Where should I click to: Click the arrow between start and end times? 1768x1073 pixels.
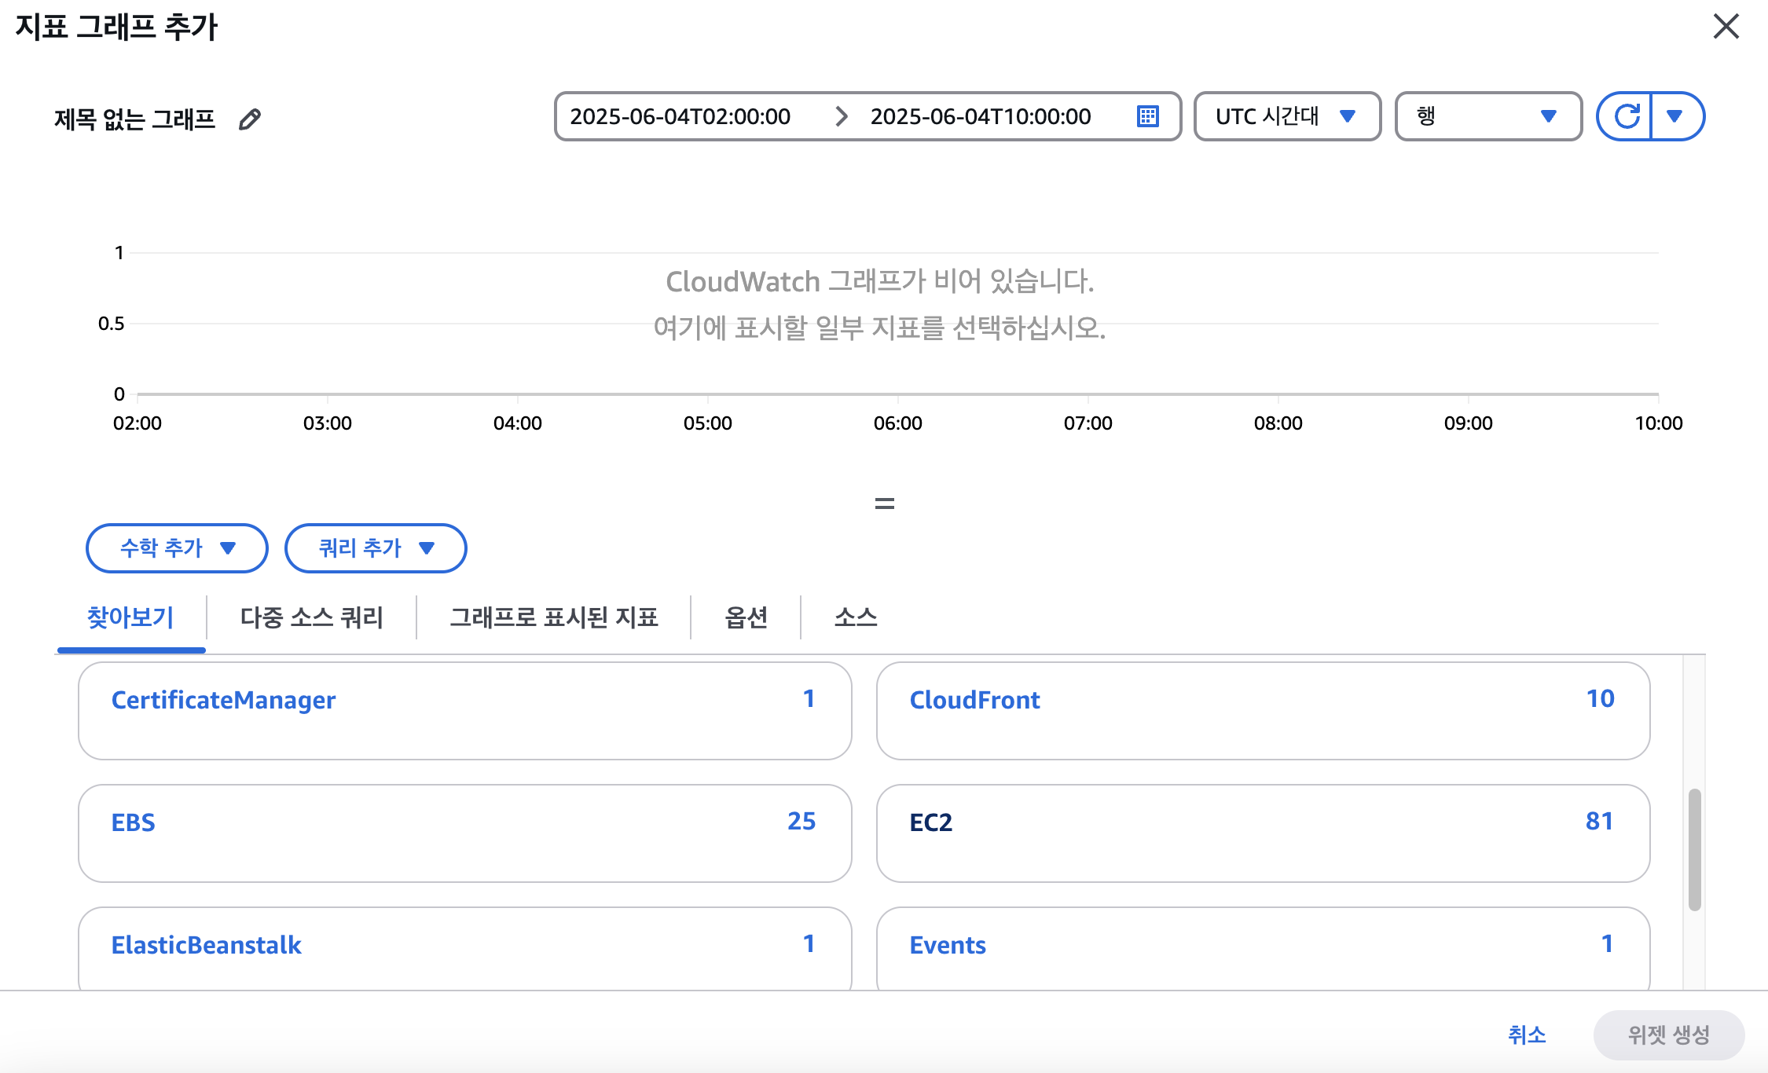[x=841, y=116]
